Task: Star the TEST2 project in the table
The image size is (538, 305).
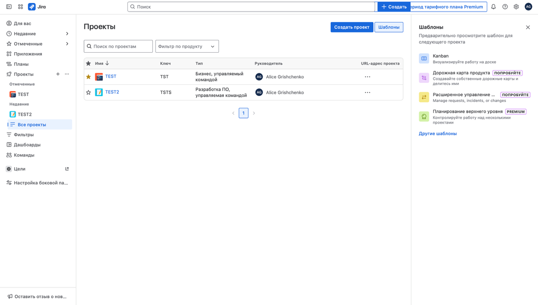Action: click(x=88, y=93)
